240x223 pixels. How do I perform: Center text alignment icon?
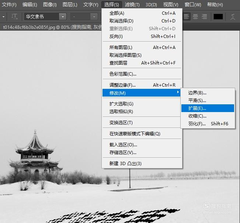(195, 16)
